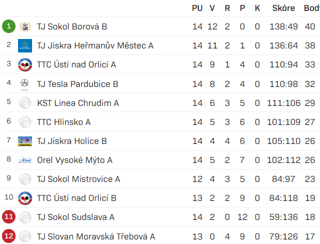Open the TJ Sokol Mistrovice A team link

point(79,179)
